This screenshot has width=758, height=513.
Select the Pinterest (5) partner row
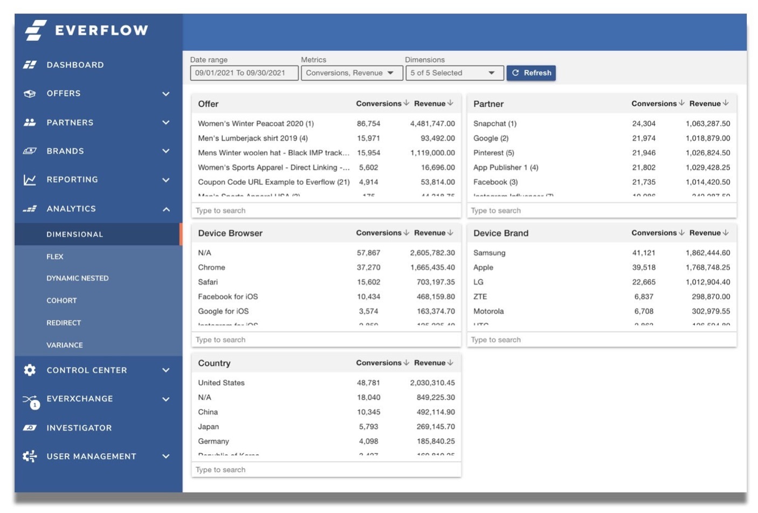tap(602, 152)
